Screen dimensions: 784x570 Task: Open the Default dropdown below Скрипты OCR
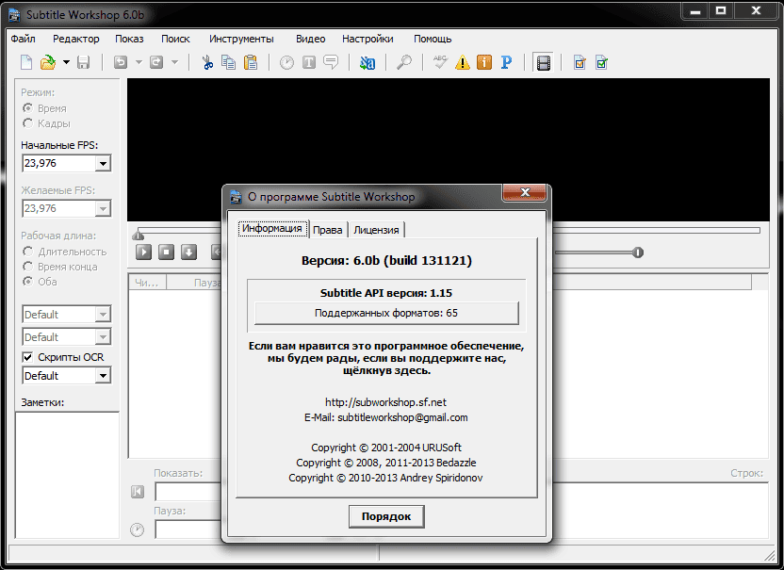point(103,376)
